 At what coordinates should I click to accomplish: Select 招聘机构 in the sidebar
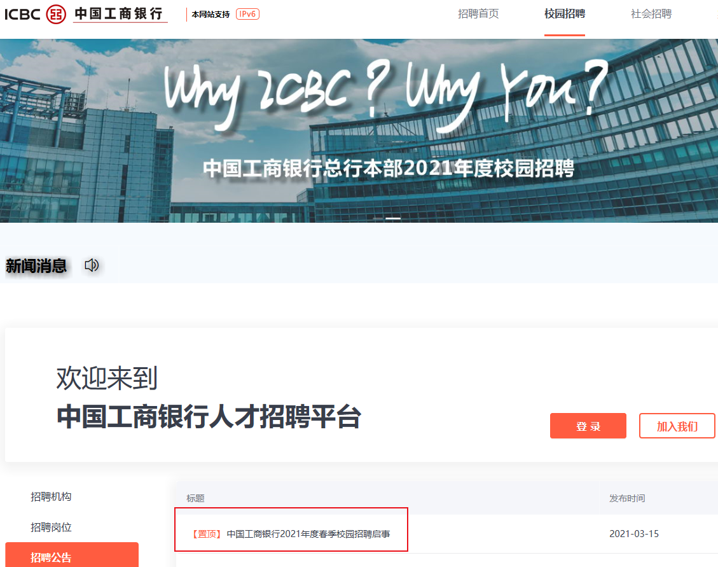point(51,496)
